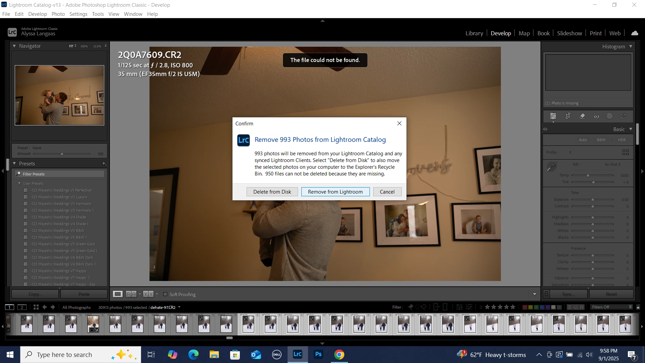Enable the Soft Proofing checkbox
Viewport: 645px width, 363px height.
(165, 294)
